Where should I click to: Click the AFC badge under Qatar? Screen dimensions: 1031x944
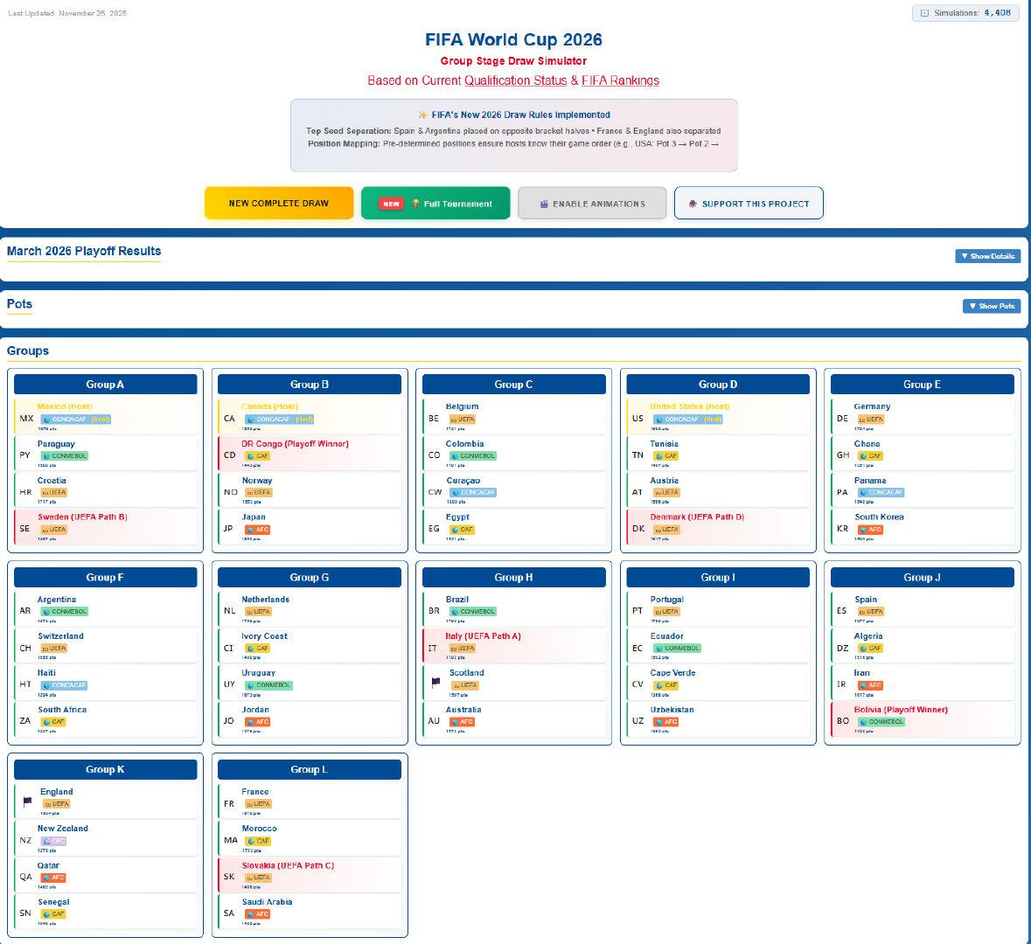pyautogui.click(x=53, y=878)
